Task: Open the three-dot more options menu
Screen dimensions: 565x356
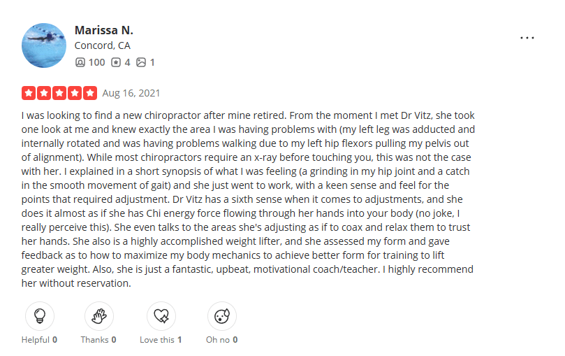Action: tap(527, 38)
